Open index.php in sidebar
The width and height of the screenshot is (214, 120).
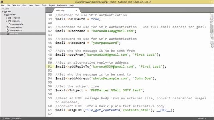(x=14, y=33)
